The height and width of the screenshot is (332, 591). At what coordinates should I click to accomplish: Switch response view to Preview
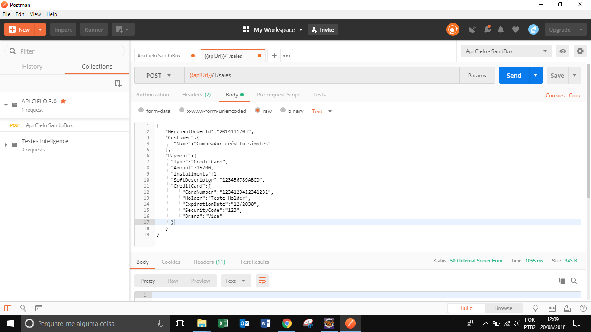click(201, 281)
